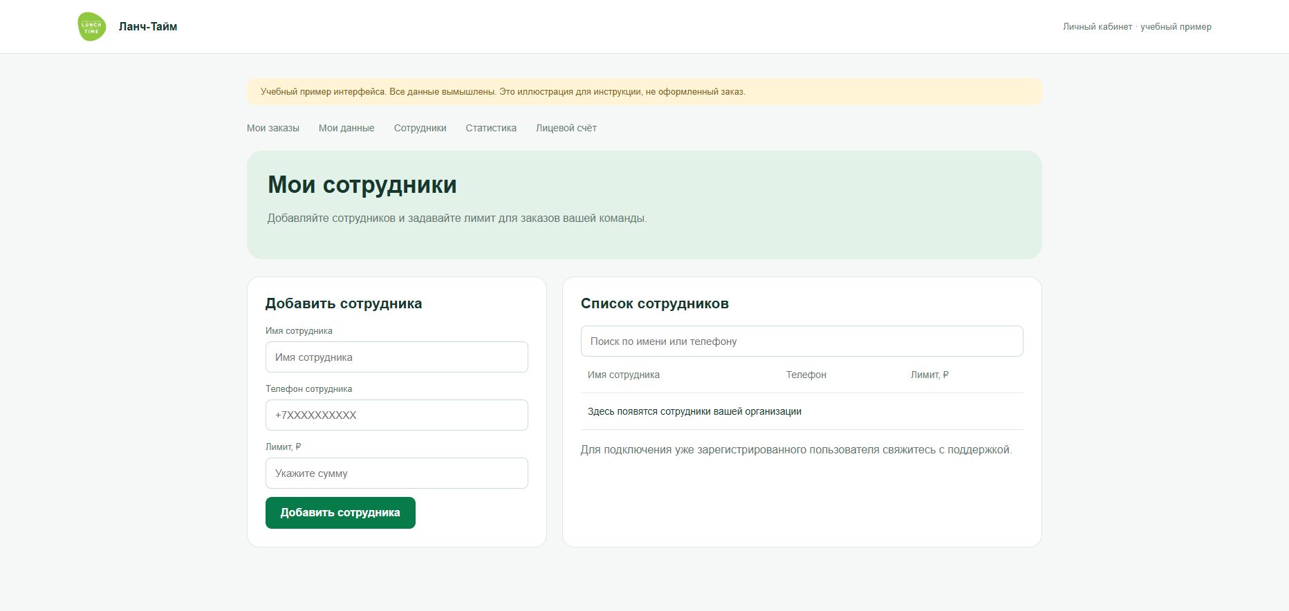Click the Телефон сотрудника phone field

397,415
